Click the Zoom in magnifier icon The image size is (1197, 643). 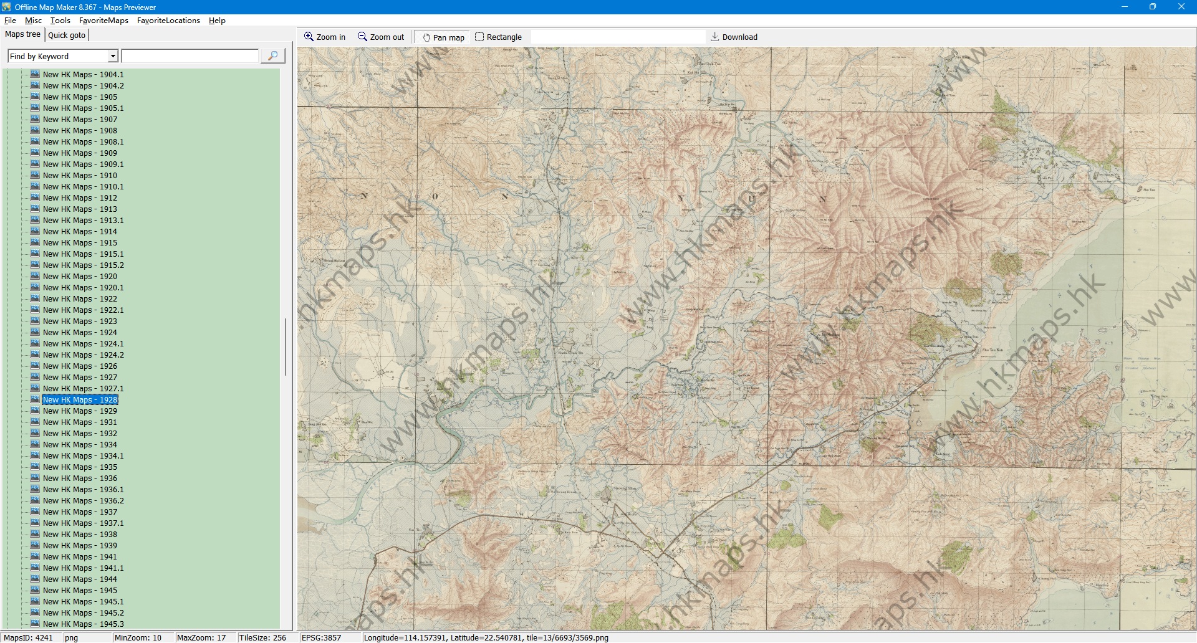tap(309, 37)
